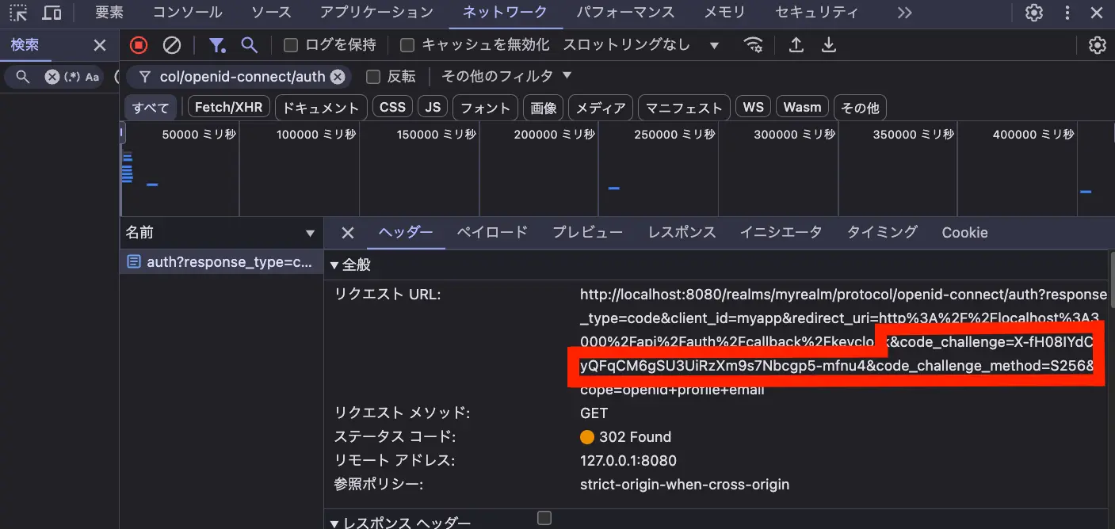The height and width of the screenshot is (529, 1115).
Task: Collapse the 全般 section
Action: click(335, 265)
